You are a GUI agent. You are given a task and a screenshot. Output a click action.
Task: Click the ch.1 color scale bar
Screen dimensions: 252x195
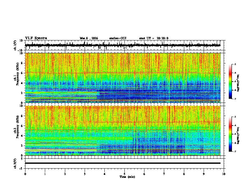pyautogui.click(x=230, y=82)
